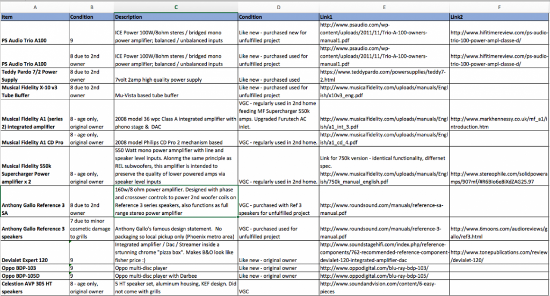The width and height of the screenshot is (550, 296).
Task: Select 'Musical Fidelity 550k Supercharger' item cell
Action: pos(35,166)
